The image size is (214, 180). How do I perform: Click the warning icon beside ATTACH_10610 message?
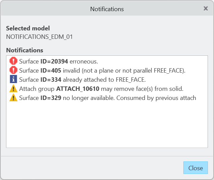[x=13, y=88]
